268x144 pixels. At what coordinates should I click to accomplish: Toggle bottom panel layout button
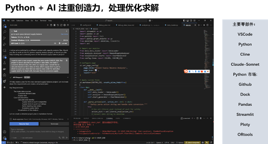coord(188,20)
